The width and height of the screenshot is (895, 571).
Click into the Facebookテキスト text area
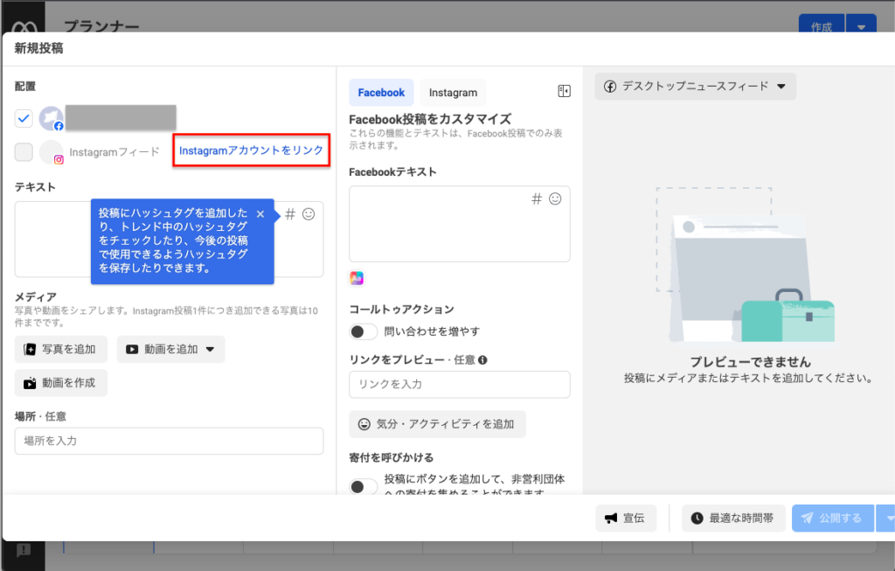pyautogui.click(x=460, y=224)
